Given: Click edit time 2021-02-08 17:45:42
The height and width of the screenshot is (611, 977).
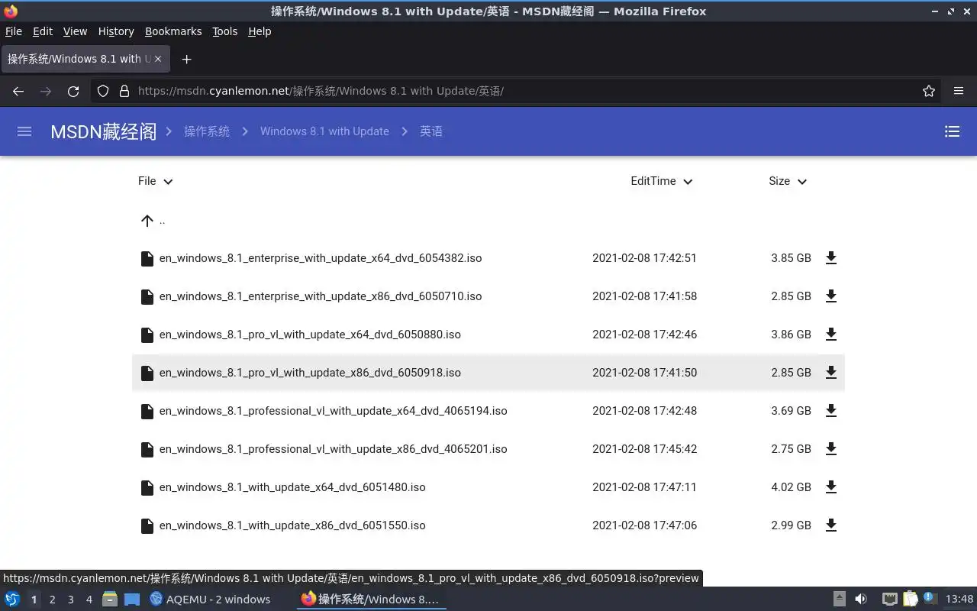Looking at the screenshot, I should coord(644,449).
